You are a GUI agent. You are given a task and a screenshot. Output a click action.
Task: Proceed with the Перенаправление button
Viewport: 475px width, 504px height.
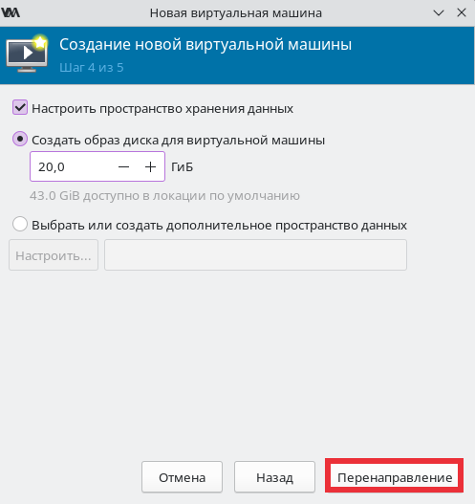395,477
